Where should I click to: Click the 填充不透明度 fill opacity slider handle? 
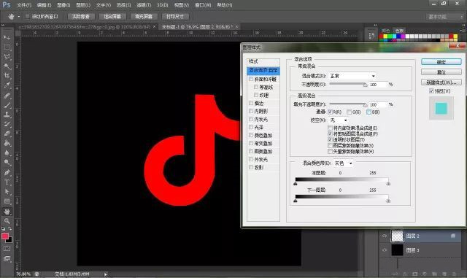click(366, 105)
